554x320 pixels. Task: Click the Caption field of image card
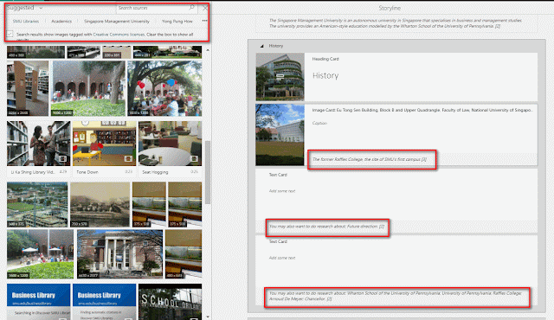coord(319,123)
